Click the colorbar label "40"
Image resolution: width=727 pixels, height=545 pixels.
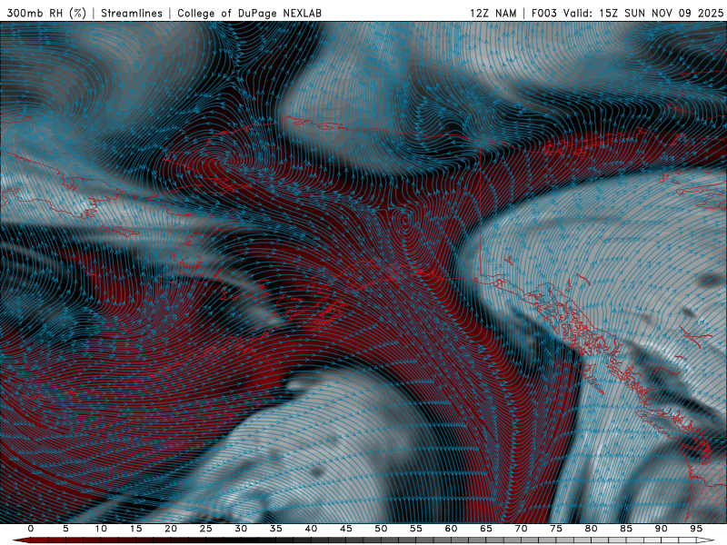pyautogui.click(x=311, y=529)
